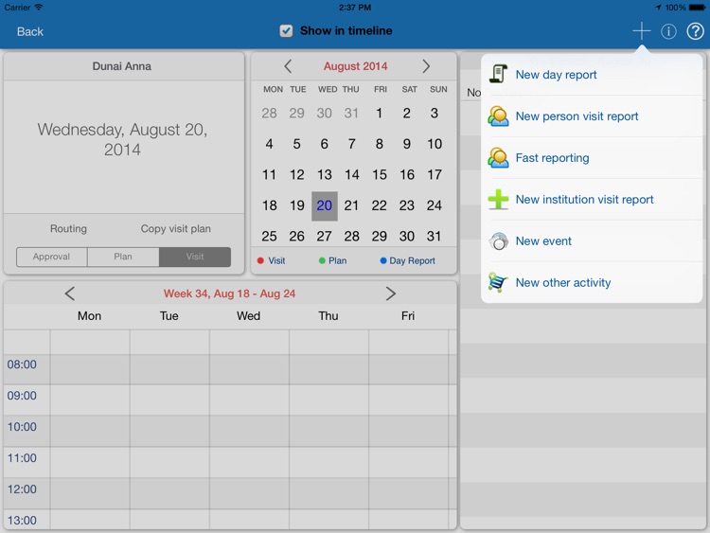
Task: Click the August 2014 month title
Action: [x=355, y=66]
